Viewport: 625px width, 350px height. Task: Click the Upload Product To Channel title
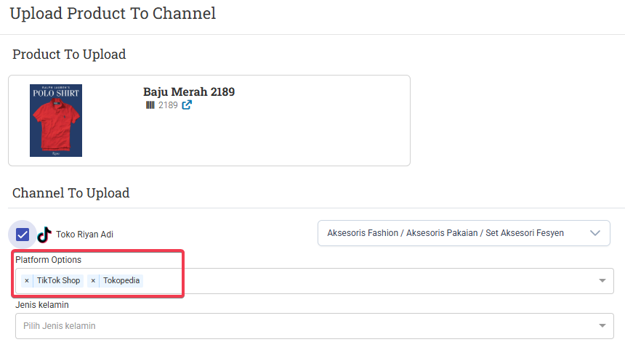coord(113,13)
